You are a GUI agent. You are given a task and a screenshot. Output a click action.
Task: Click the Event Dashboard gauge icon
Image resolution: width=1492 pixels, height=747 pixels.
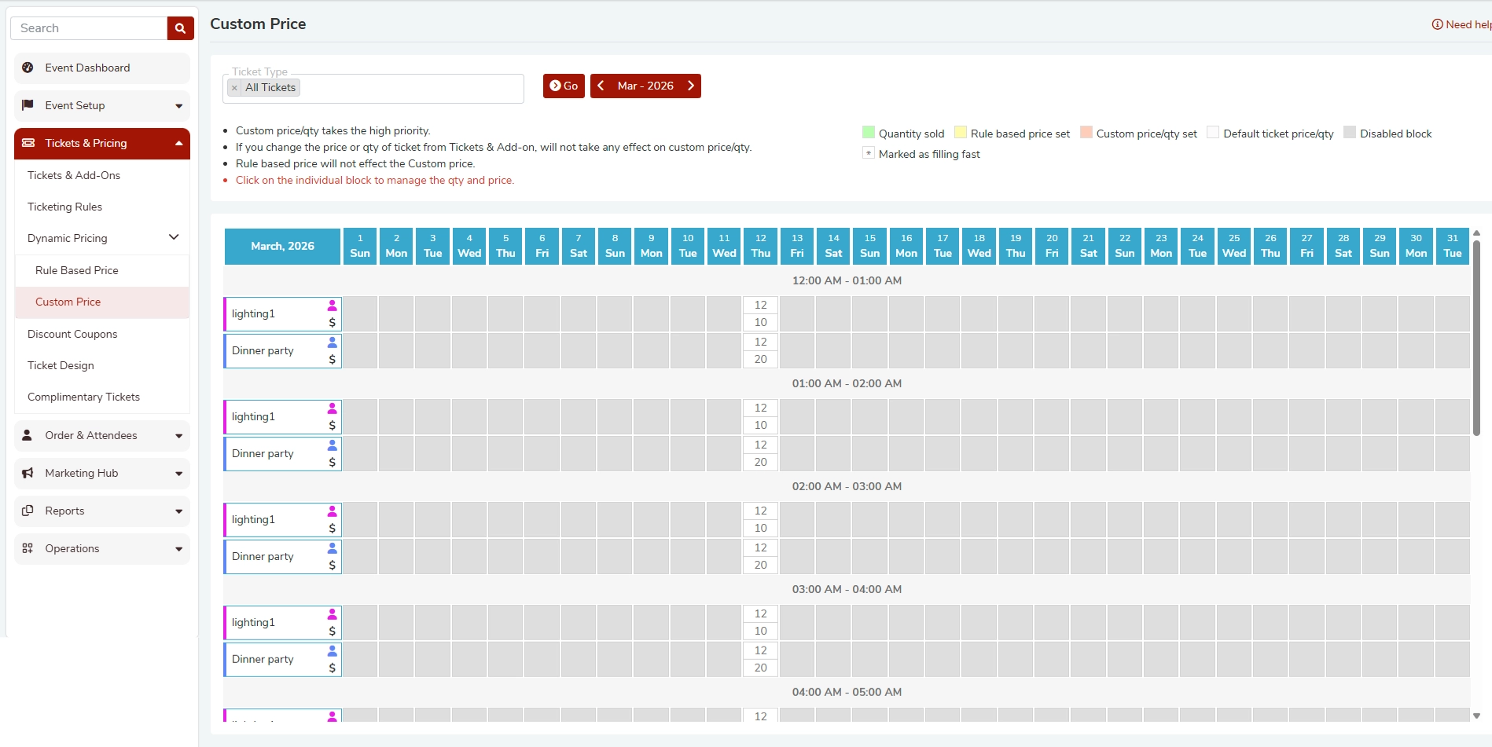tap(28, 68)
